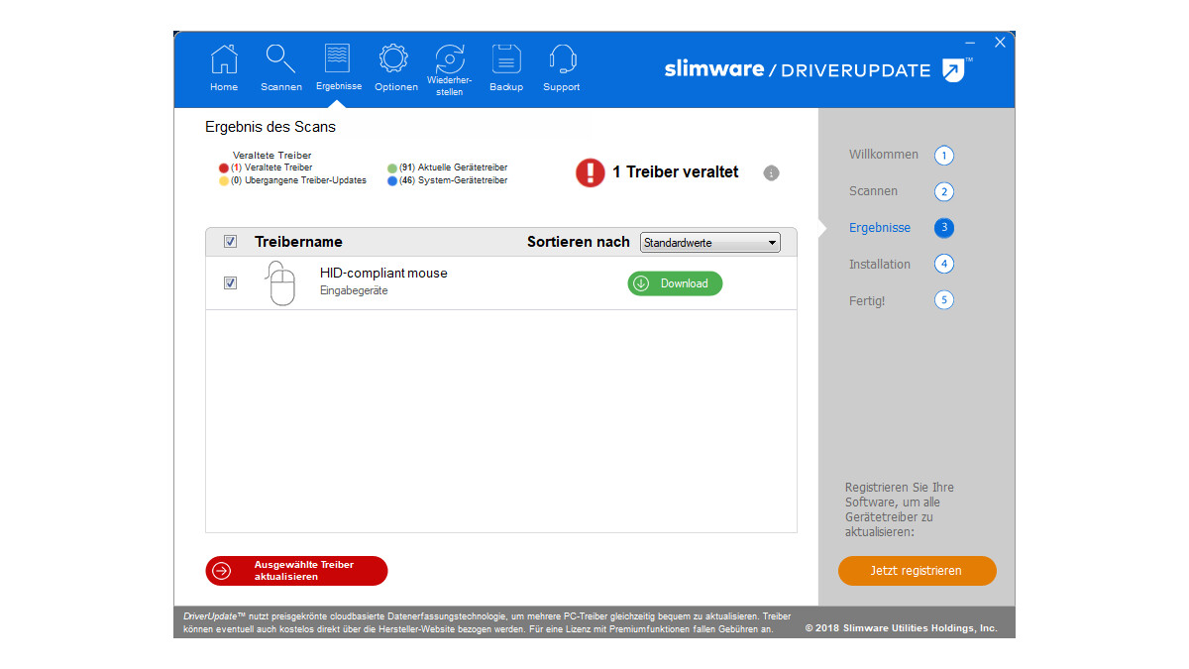
Task: Open the Sortieren nach dropdown
Action: click(x=710, y=243)
